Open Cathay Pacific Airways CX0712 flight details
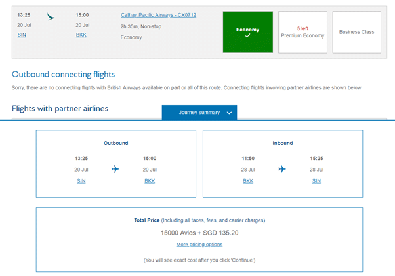 [158, 14]
